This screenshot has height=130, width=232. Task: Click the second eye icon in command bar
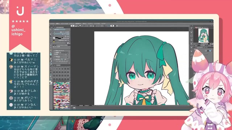tap(112, 26)
